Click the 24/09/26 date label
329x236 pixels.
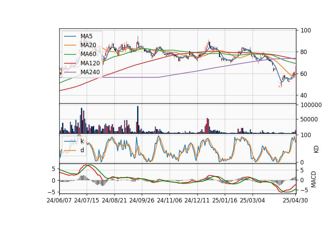(x=142, y=200)
